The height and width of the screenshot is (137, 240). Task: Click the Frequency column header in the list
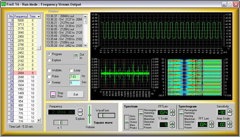[21, 16]
